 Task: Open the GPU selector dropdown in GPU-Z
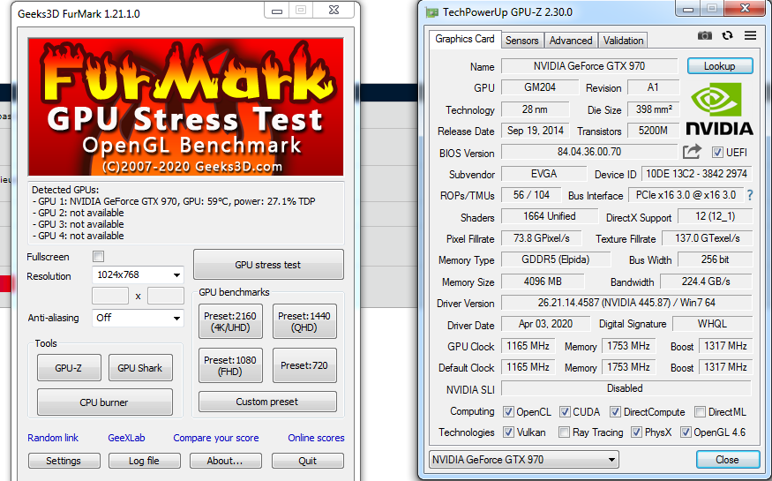click(x=524, y=459)
